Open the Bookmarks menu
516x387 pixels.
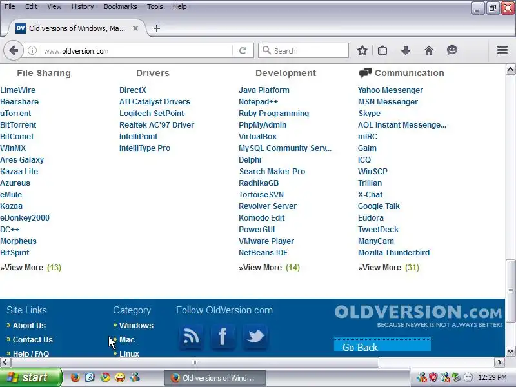(120, 6)
